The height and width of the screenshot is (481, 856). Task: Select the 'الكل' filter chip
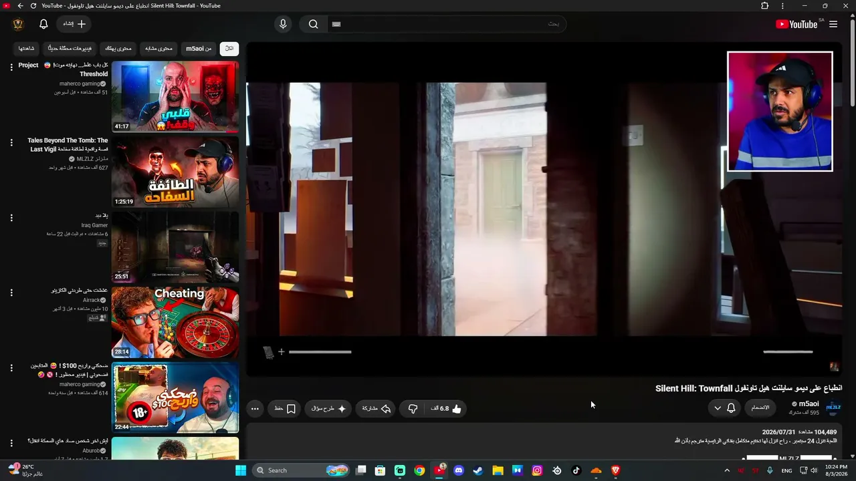coord(229,48)
